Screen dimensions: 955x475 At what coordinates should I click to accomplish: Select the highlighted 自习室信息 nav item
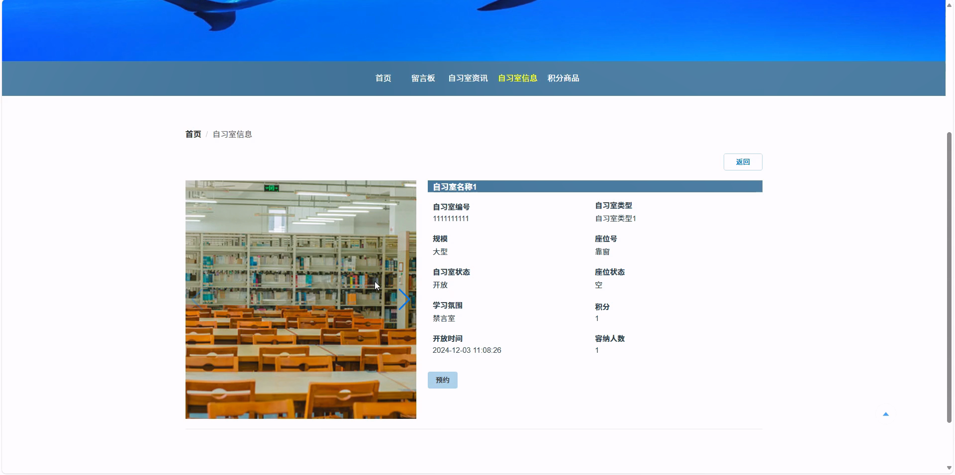[517, 78]
